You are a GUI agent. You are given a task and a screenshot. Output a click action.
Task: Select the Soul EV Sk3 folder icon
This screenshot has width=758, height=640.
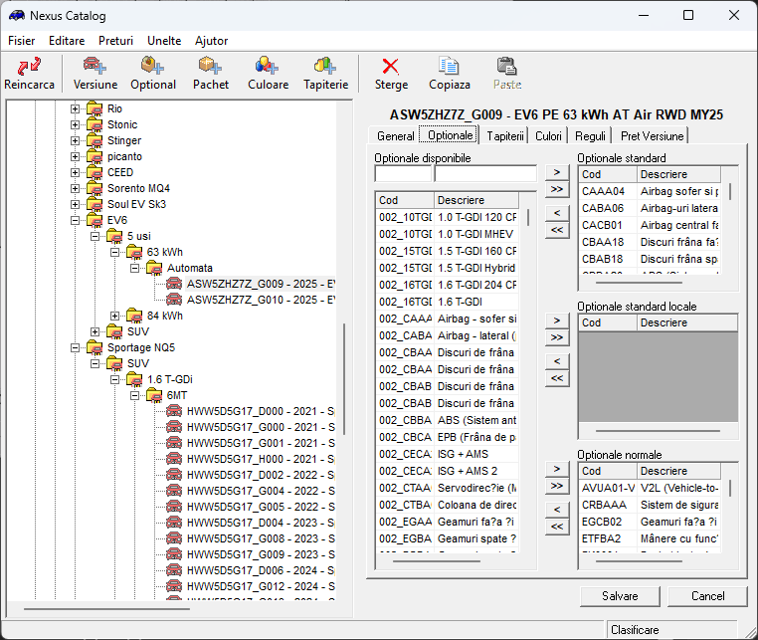click(x=95, y=205)
